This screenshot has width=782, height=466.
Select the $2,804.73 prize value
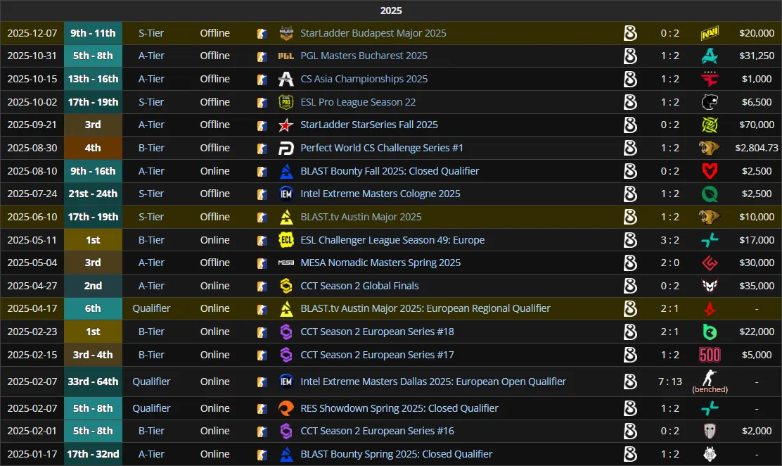tap(757, 148)
